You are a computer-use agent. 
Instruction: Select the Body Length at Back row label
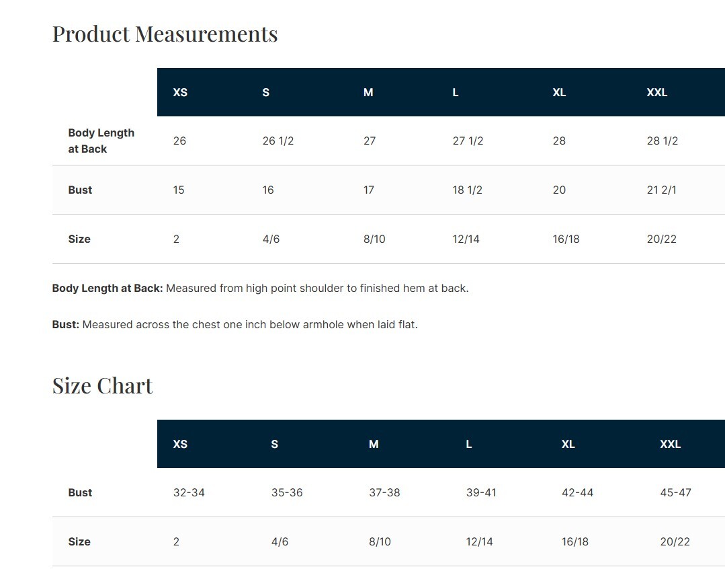101,141
